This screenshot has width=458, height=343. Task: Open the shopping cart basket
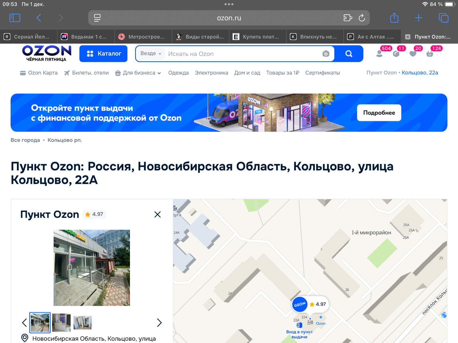pyautogui.click(x=430, y=53)
